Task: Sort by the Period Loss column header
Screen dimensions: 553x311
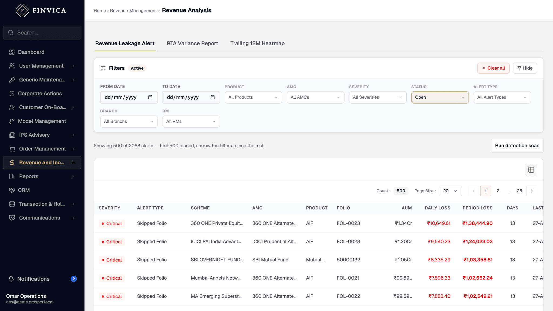Action: (477, 208)
